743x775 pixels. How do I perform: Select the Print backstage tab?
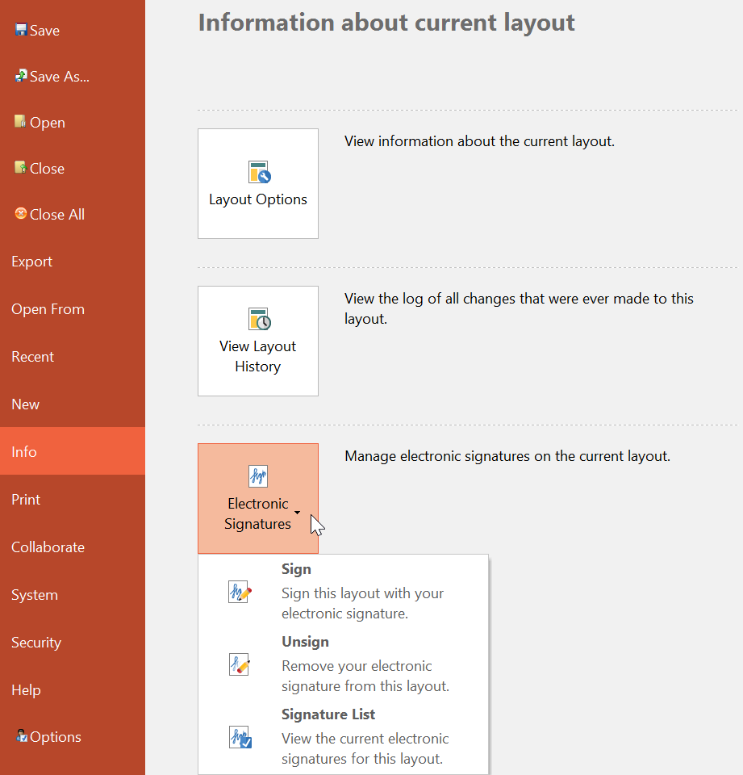[x=26, y=500]
